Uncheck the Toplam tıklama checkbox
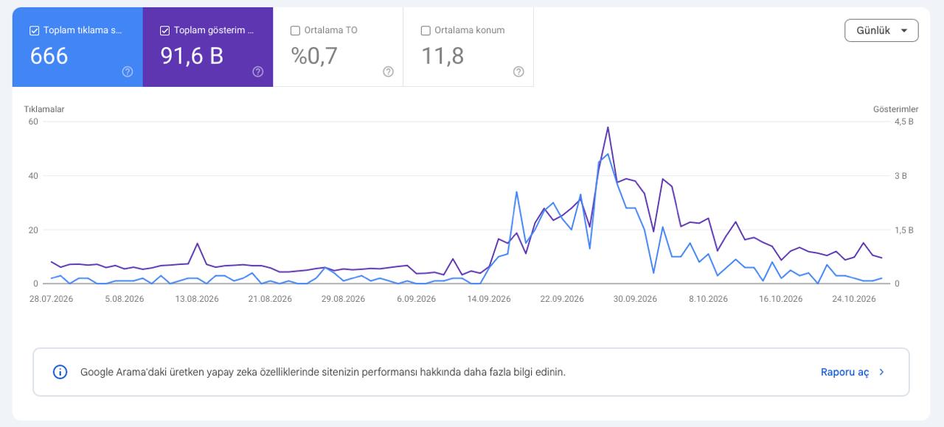Image resolution: width=944 pixels, height=427 pixels. (x=35, y=31)
